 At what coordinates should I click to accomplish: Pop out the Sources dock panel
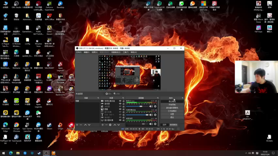coord(123,98)
